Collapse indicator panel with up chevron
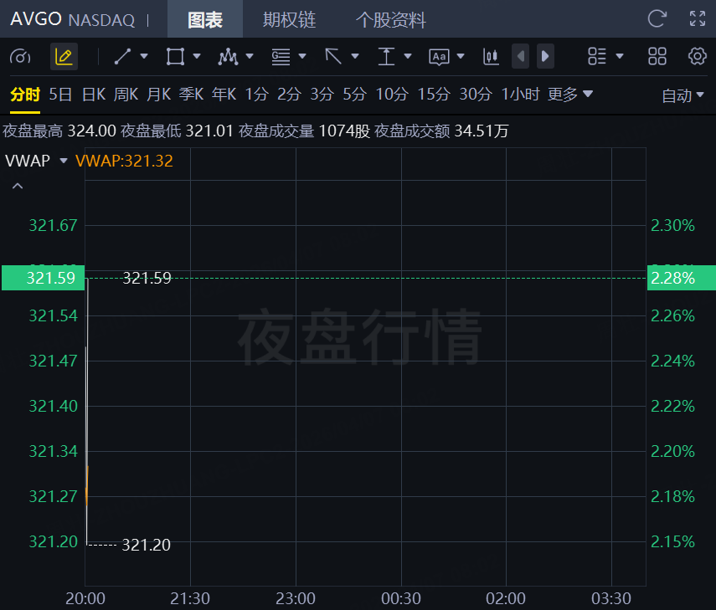 coord(18,186)
